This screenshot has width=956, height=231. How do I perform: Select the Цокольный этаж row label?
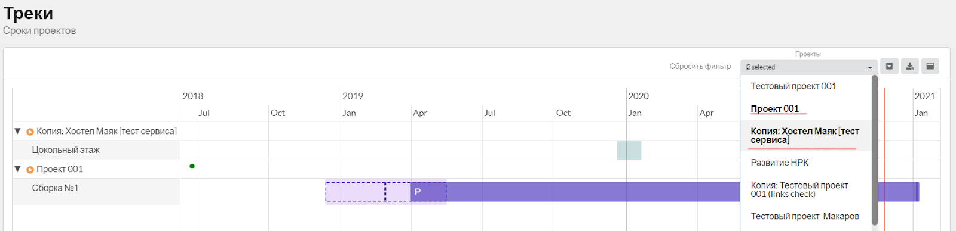point(66,150)
